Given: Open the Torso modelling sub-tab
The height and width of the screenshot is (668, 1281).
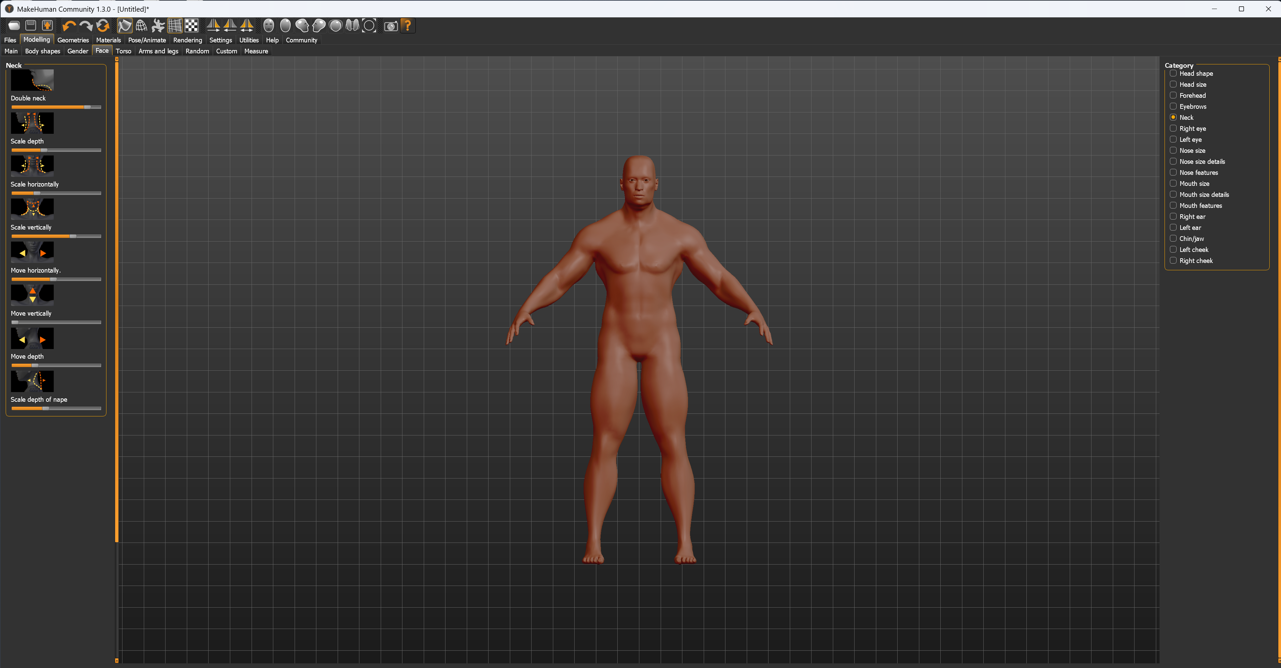Looking at the screenshot, I should (x=123, y=51).
